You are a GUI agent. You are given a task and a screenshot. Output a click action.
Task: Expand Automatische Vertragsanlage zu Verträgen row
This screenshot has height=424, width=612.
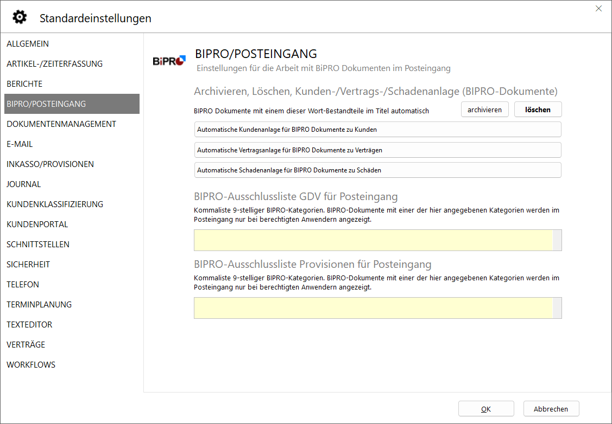pyautogui.click(x=377, y=150)
